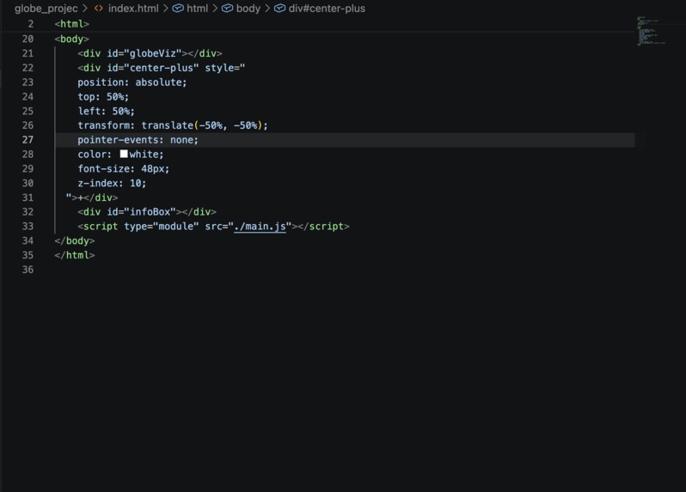The width and height of the screenshot is (686, 492).
Task: Click the symbol icon before div#center-plus
Action: coord(279,9)
